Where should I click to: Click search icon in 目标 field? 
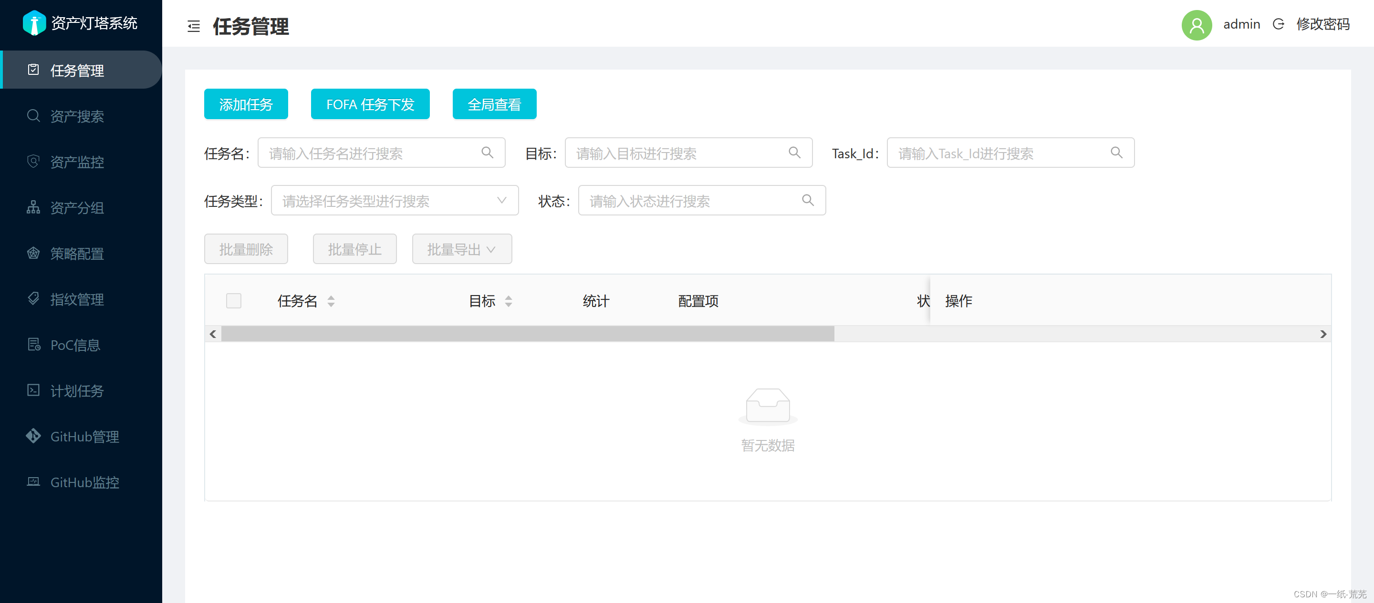point(794,153)
